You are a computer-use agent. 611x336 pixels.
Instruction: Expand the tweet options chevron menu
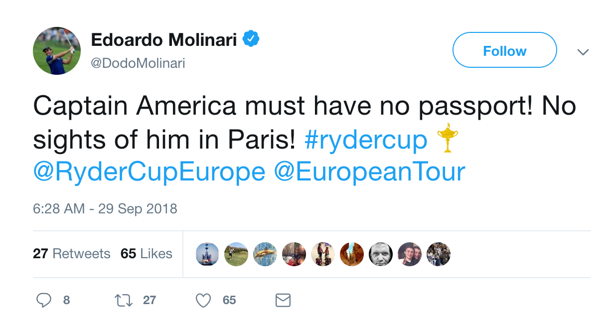point(583,51)
